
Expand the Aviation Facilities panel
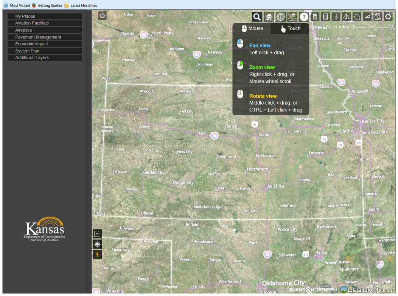click(x=44, y=23)
